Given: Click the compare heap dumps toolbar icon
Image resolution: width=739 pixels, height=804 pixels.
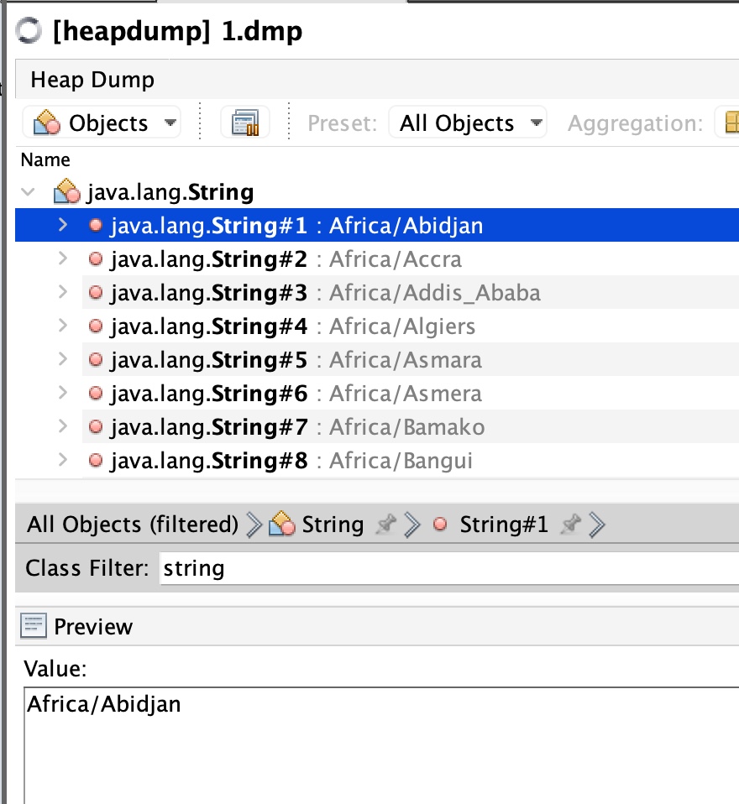Looking at the screenshot, I should pyautogui.click(x=244, y=123).
